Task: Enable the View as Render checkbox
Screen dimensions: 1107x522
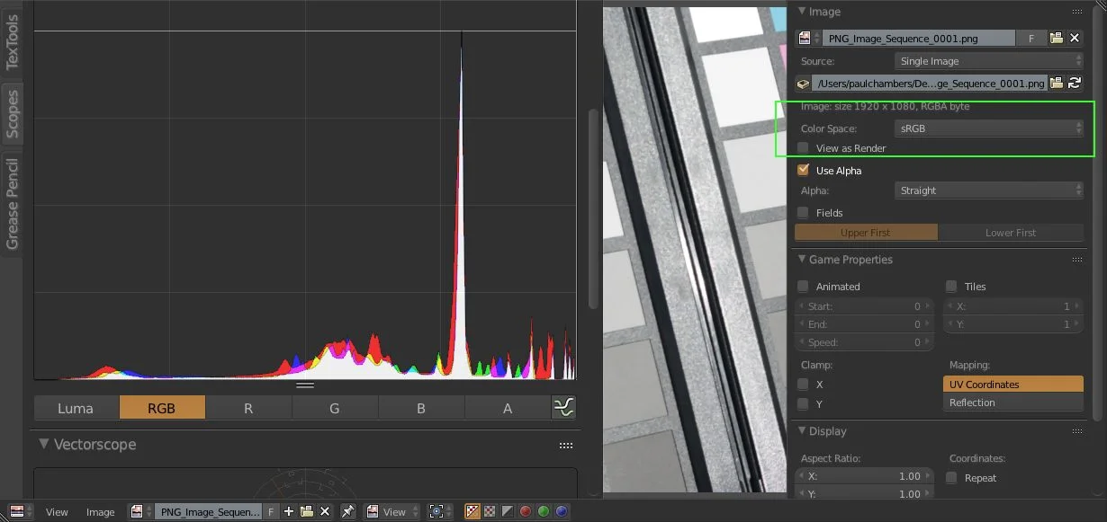Action: (x=804, y=148)
